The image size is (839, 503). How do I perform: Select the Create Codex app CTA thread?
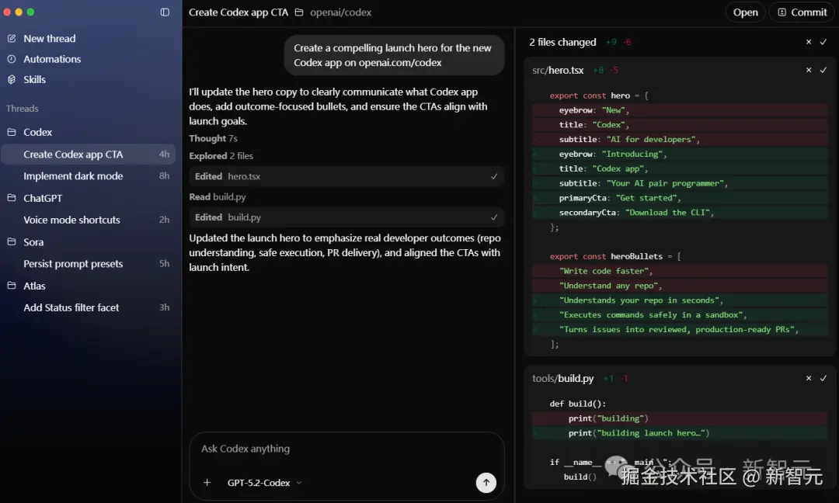coord(89,154)
